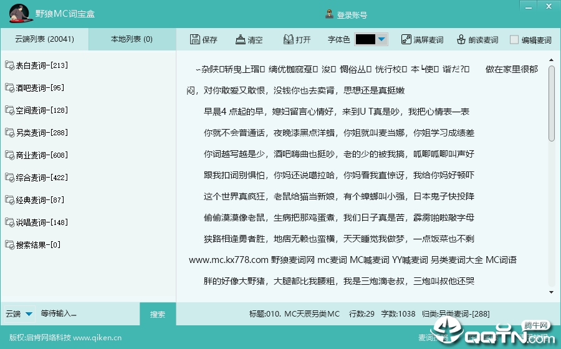Click the line starting 狭路相逢勇者胜
Screen dimensions: 561x349
[x=339, y=239]
